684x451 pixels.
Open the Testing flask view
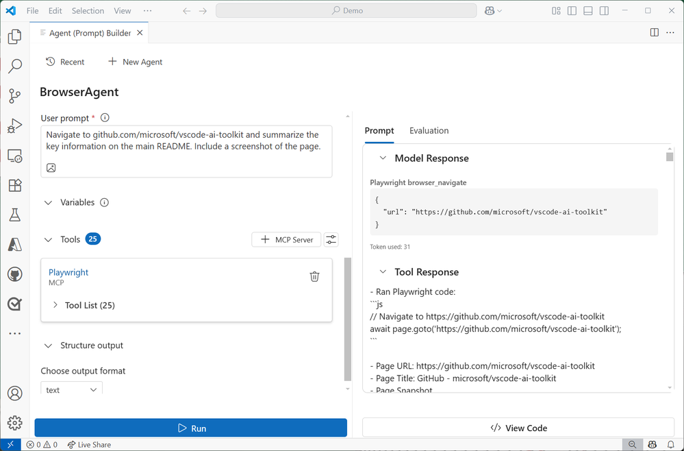15,215
